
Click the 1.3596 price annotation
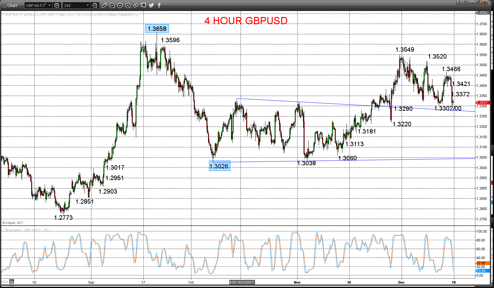tap(170, 40)
